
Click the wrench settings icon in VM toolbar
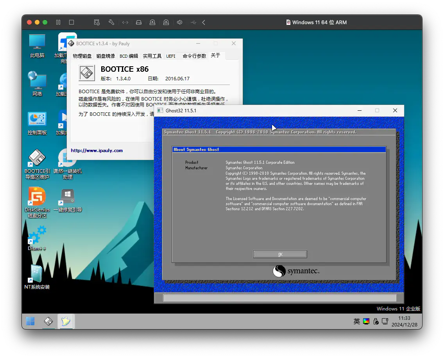click(x=111, y=23)
